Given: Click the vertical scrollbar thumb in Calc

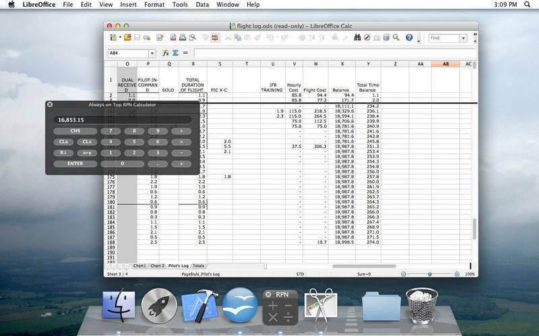Looking at the screenshot, I should click(475, 228).
